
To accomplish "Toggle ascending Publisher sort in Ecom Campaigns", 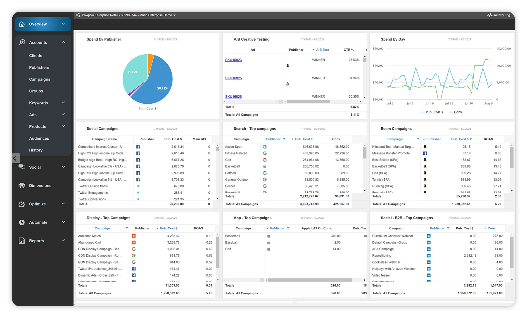I will 432,139.
